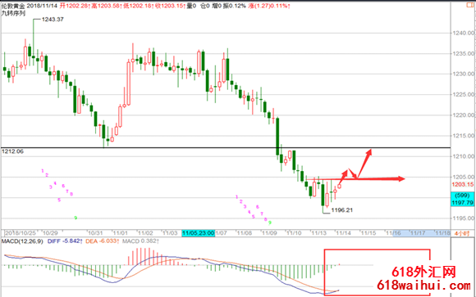Viewport: 476px width, 297px height.
Task: Click the green 9 sequence marker near 10/29
Action: (x=76, y=218)
